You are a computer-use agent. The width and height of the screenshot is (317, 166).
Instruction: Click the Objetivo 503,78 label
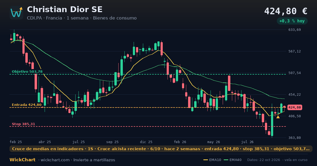pyautogui.click(x=27, y=72)
